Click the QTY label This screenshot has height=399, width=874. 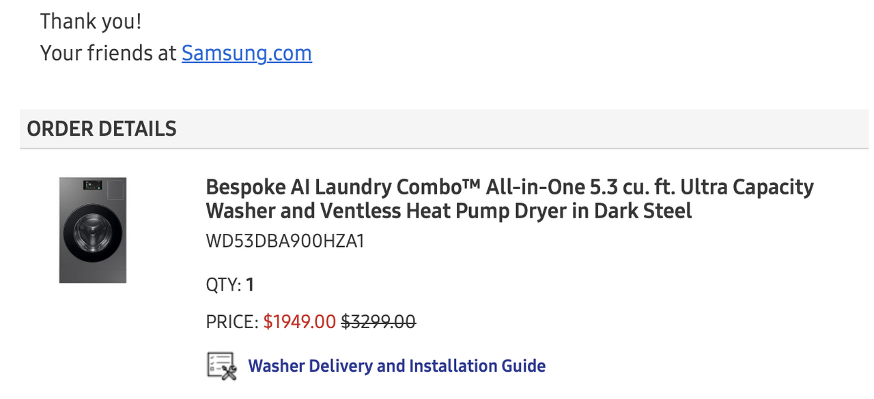pyautogui.click(x=223, y=284)
